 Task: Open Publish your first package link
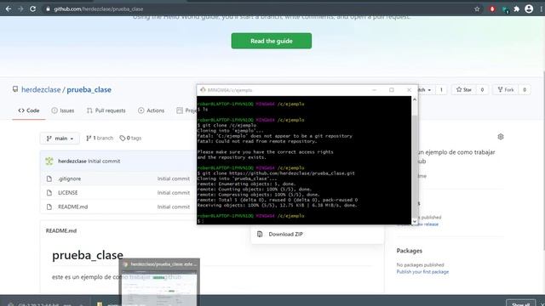pos(422,272)
